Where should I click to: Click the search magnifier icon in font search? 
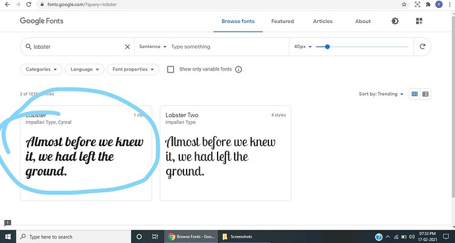tap(28, 47)
